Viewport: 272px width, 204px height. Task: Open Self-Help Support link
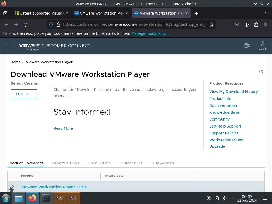pos(225,126)
